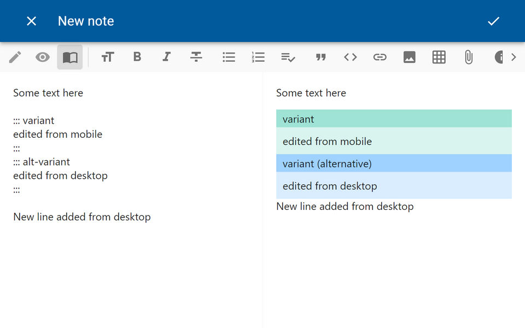Toggle split view book icon
The width and height of the screenshot is (525, 328).
coord(70,57)
